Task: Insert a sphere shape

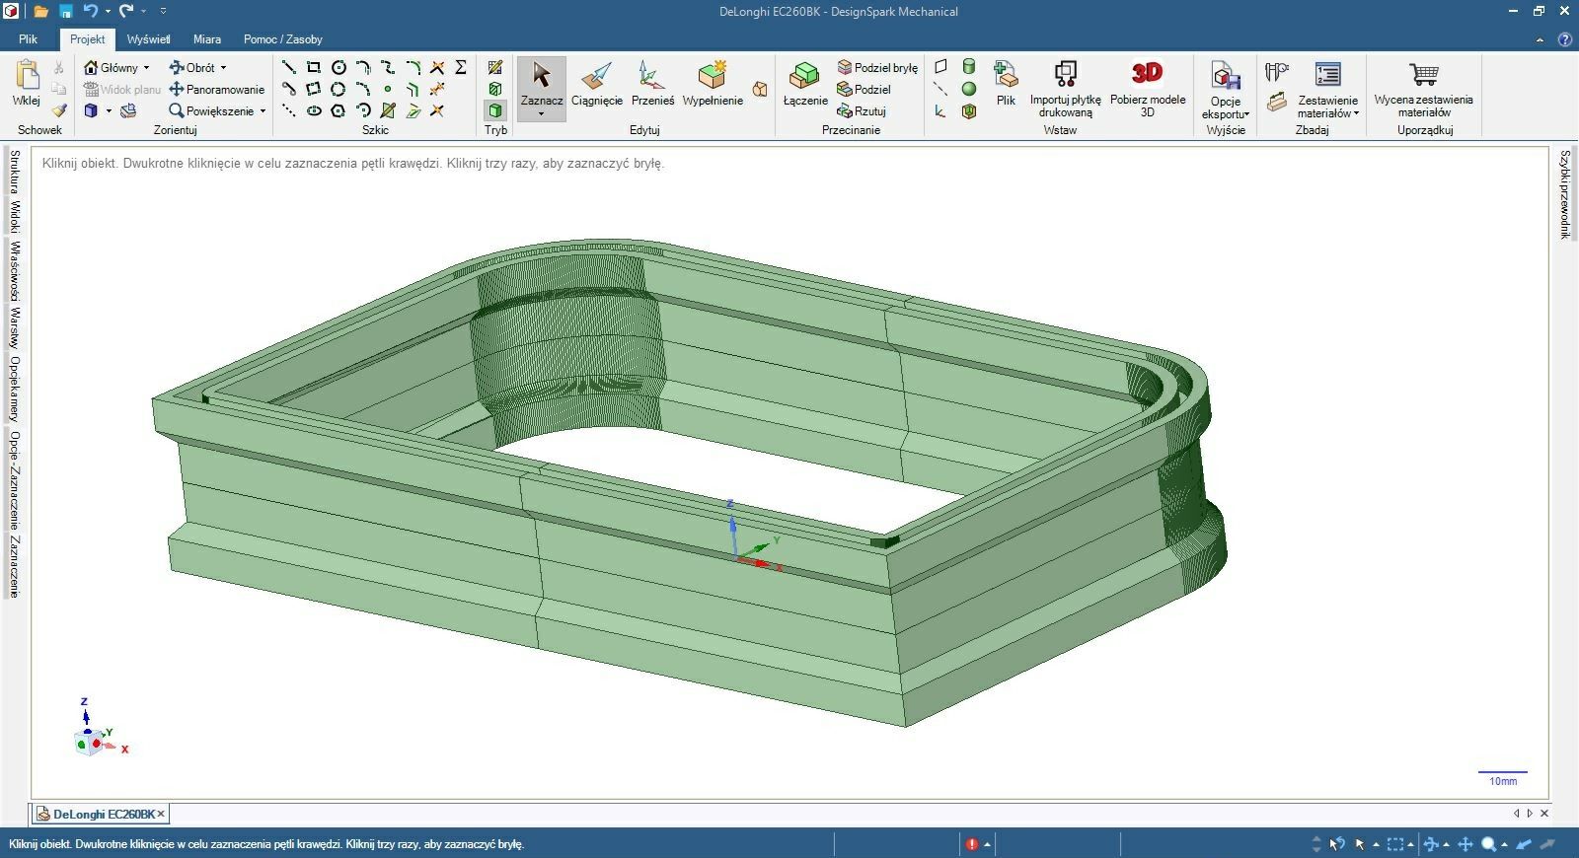Action: 969,89
